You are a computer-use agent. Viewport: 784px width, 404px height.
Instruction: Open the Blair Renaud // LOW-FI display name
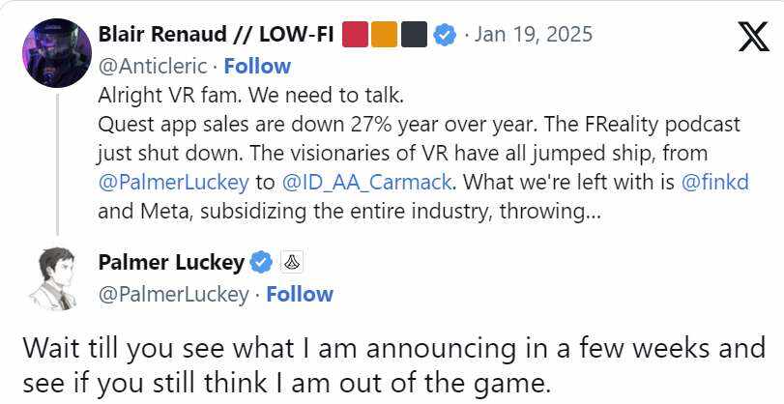click(218, 36)
